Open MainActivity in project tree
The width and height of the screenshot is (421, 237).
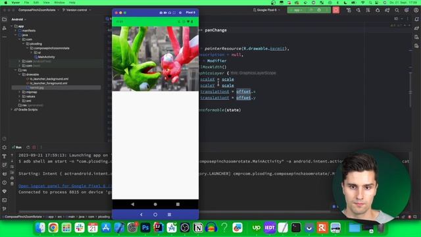pyautogui.click(x=46, y=57)
